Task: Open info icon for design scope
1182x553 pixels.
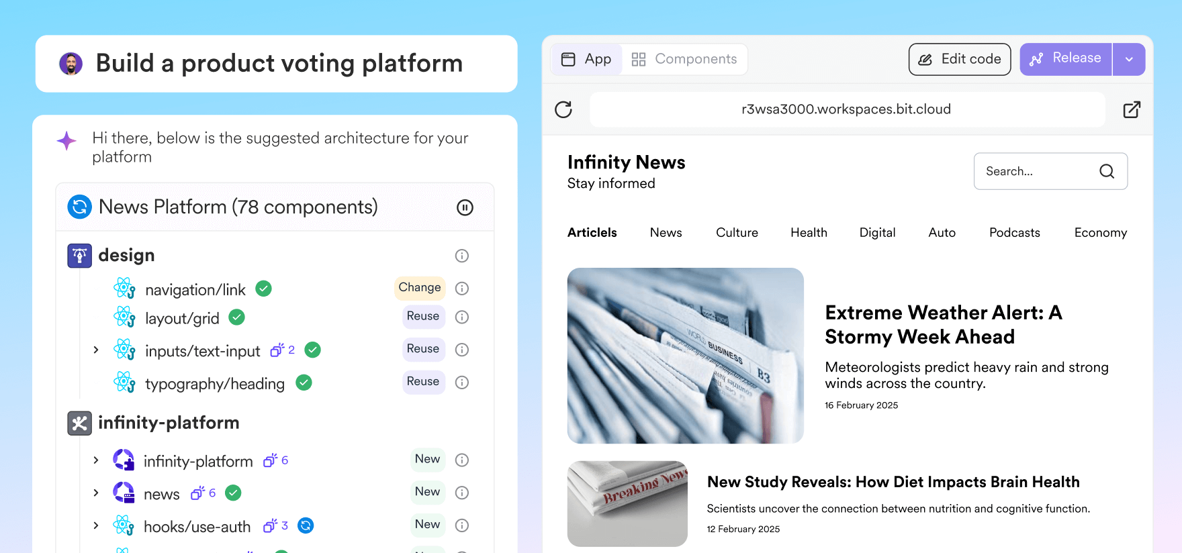Action: (x=462, y=256)
